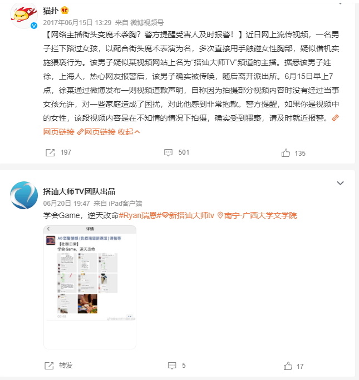The height and width of the screenshot is (380, 359).
Task: Click the repost icon with count 197
Action: [x=50, y=152]
